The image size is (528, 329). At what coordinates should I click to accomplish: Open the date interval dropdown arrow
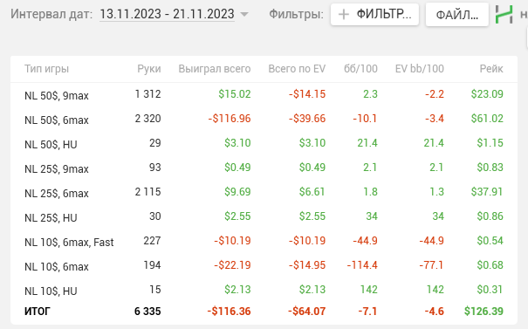(x=244, y=15)
